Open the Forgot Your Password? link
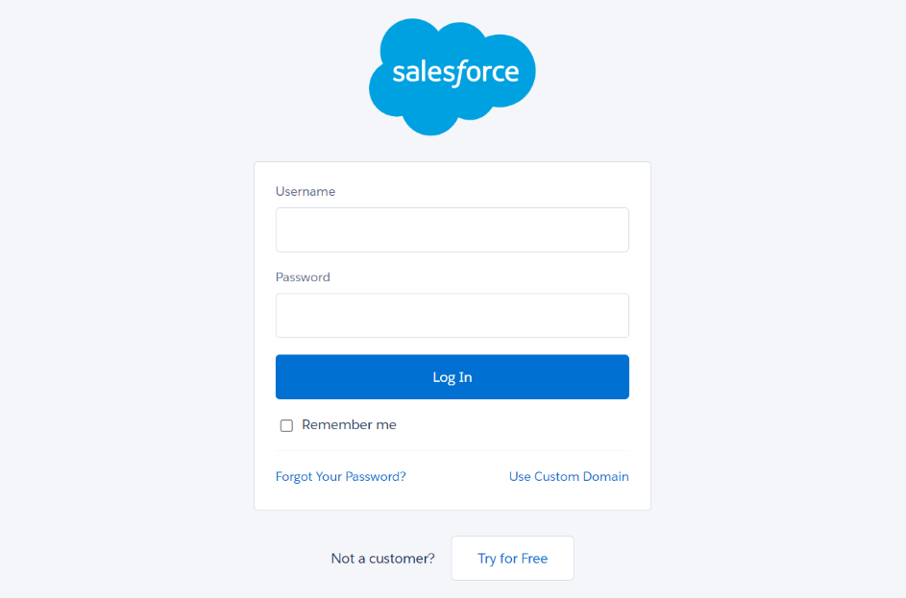The width and height of the screenshot is (906, 598). click(x=341, y=476)
